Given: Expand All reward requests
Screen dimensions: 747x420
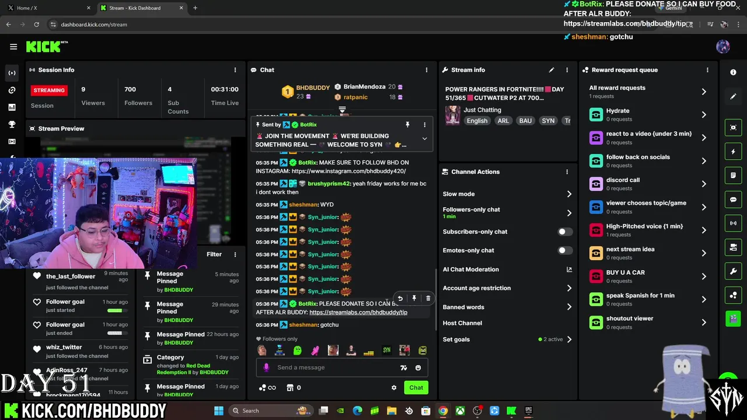Looking at the screenshot, I should tap(648, 92).
